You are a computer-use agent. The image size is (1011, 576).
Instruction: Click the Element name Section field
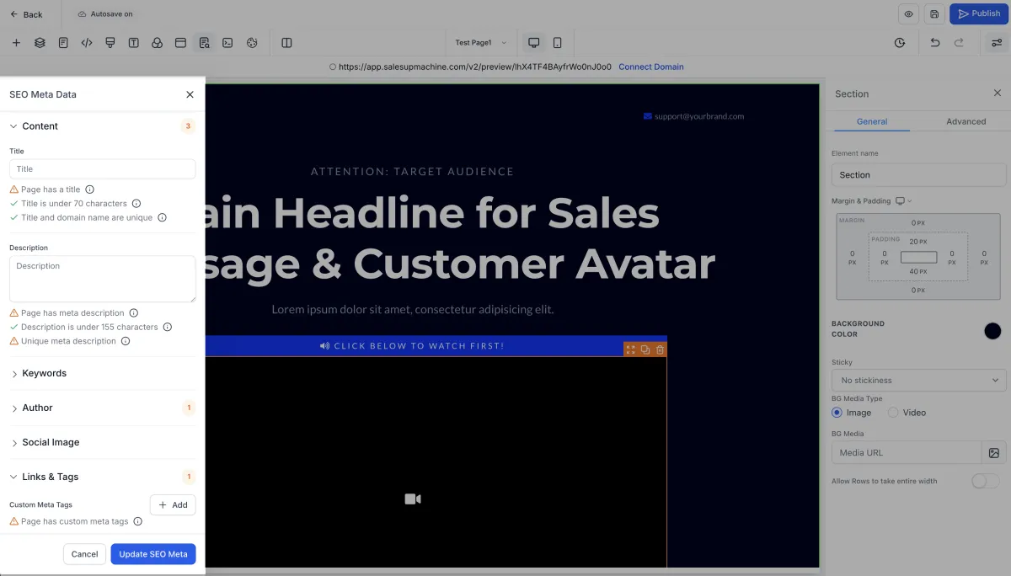click(x=918, y=175)
